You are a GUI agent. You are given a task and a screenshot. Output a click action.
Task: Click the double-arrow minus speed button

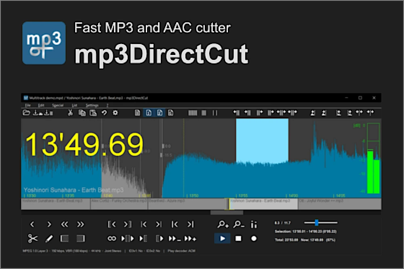[x=175, y=239]
